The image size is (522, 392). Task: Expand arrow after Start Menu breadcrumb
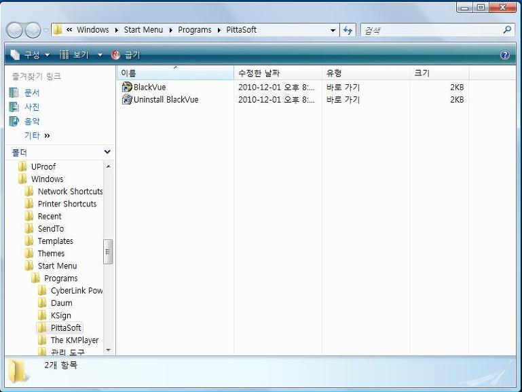pyautogui.click(x=171, y=31)
